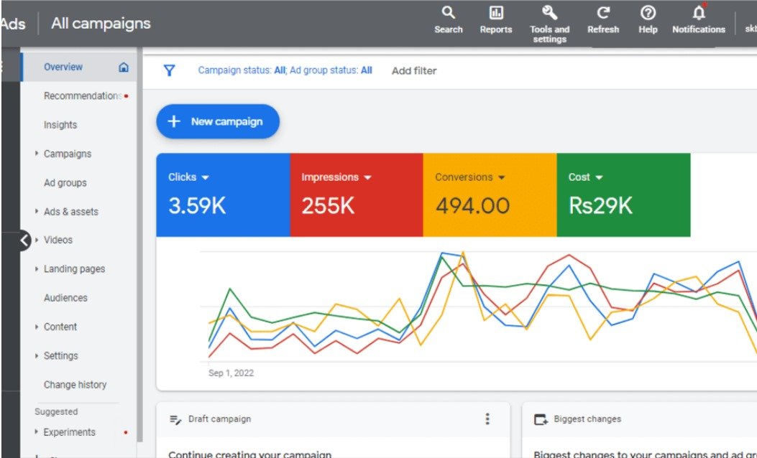Open the Help question mark icon

(x=648, y=14)
